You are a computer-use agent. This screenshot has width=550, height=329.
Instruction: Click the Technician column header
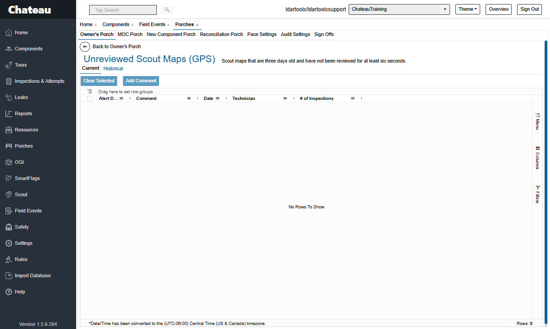(244, 98)
